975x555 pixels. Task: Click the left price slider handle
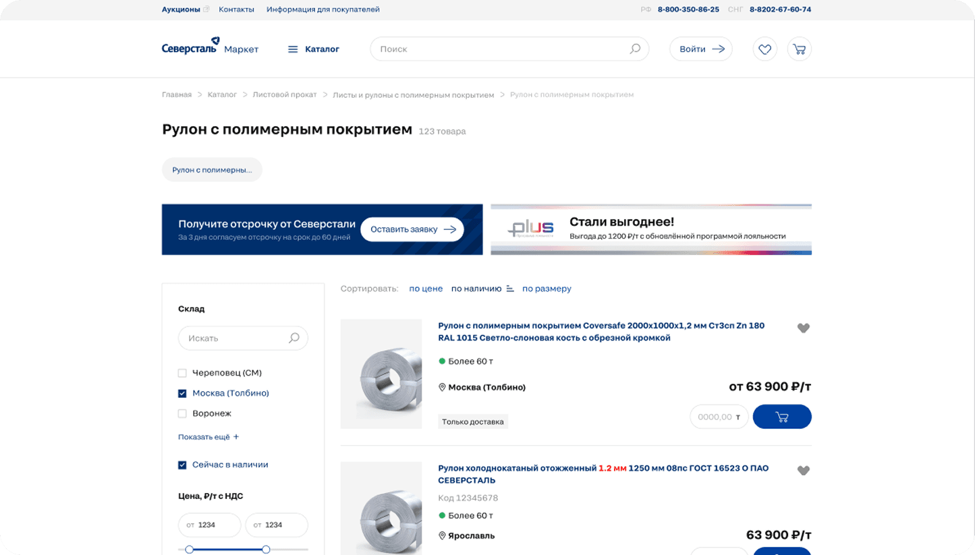click(189, 550)
